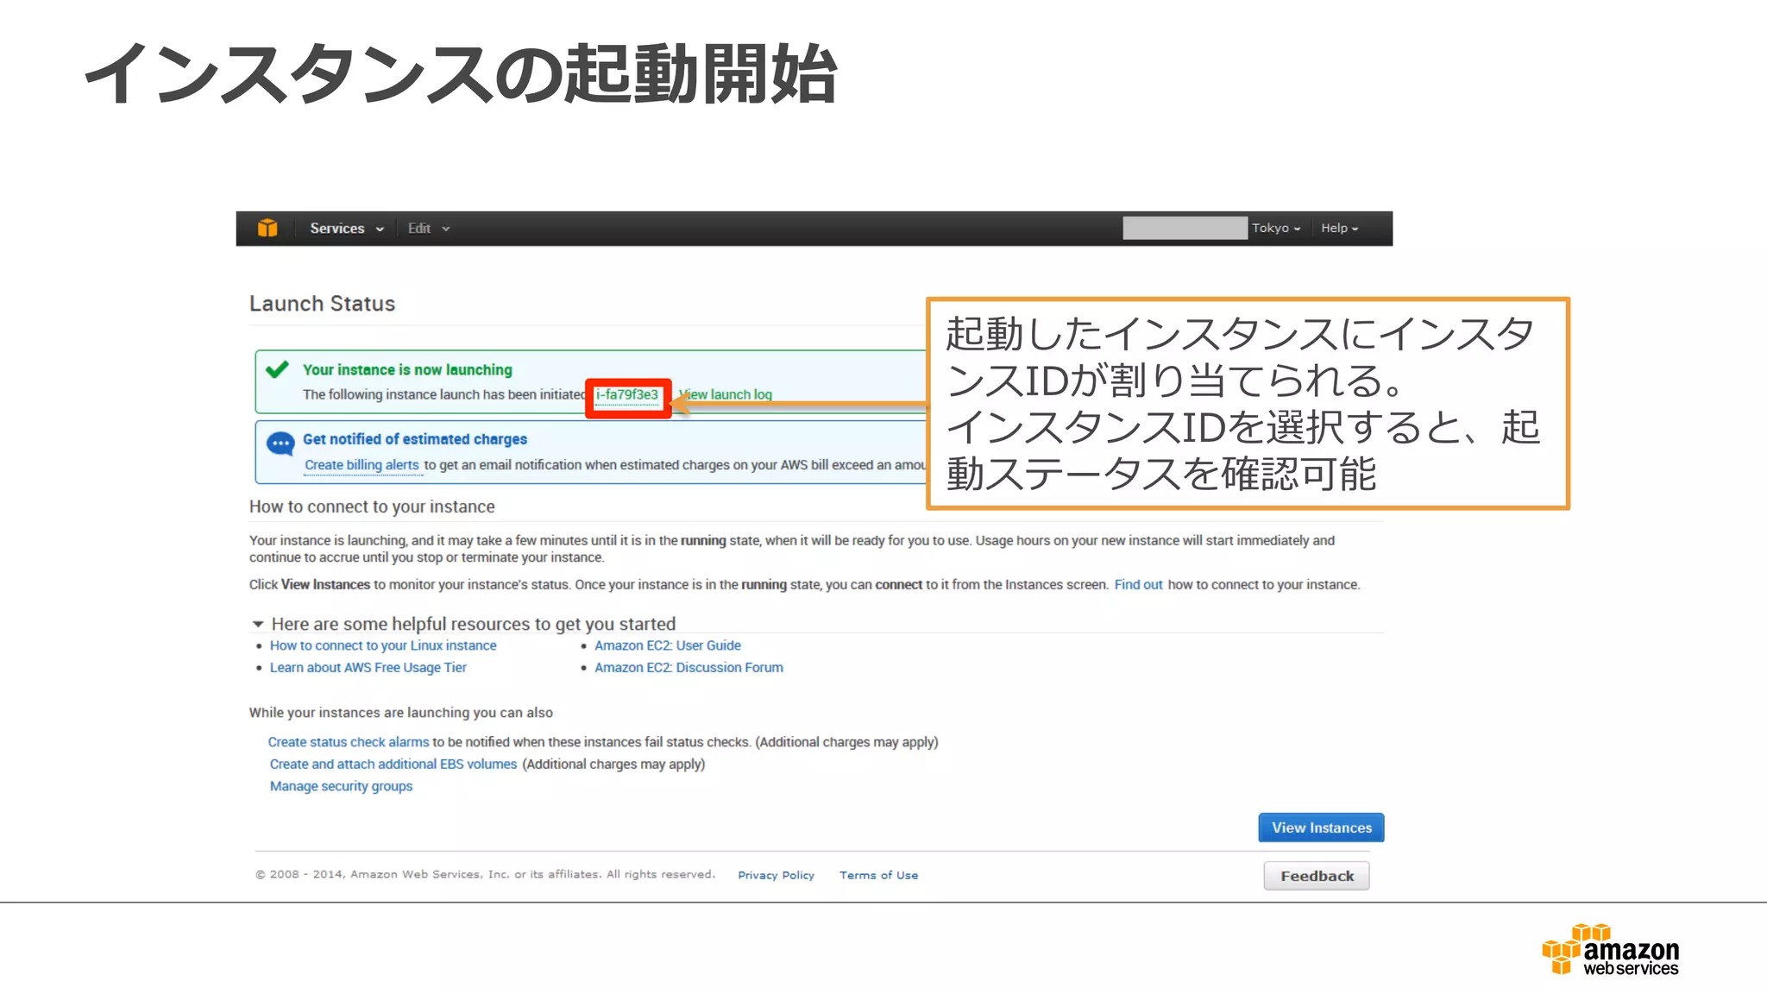
Task: Click Create status check alarms link
Action: click(x=348, y=742)
